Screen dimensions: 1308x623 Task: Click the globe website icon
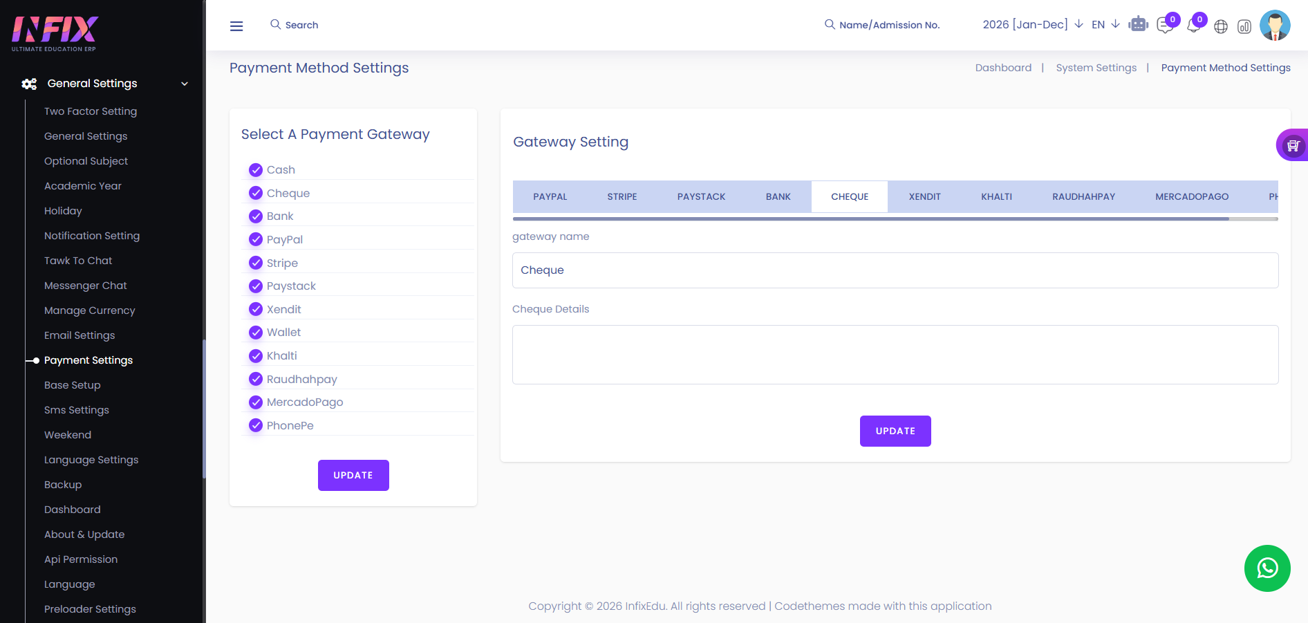(1221, 26)
